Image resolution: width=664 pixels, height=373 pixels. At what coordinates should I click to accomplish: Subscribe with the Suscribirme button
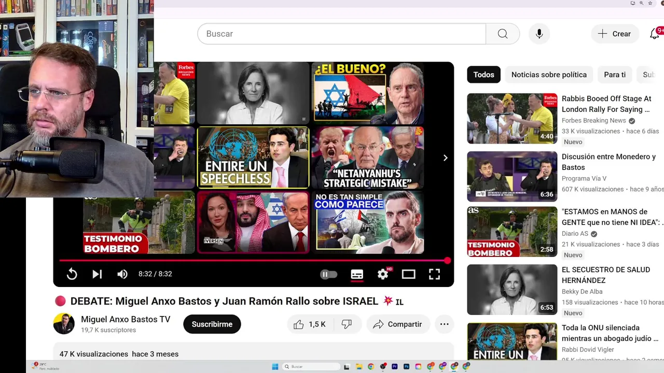click(212, 324)
